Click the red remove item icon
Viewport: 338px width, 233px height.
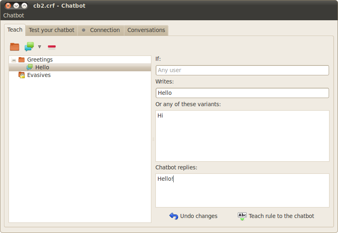point(52,47)
